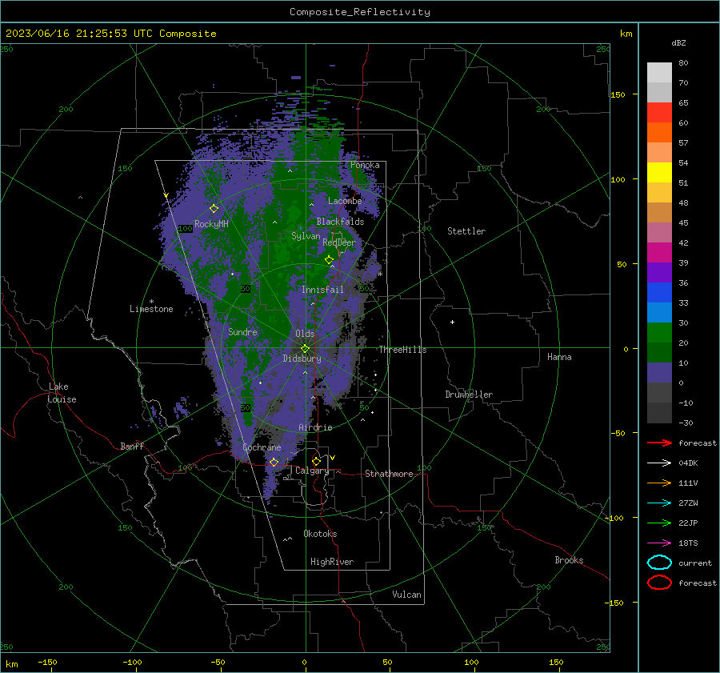Click the RedDeer city label

[x=339, y=242]
